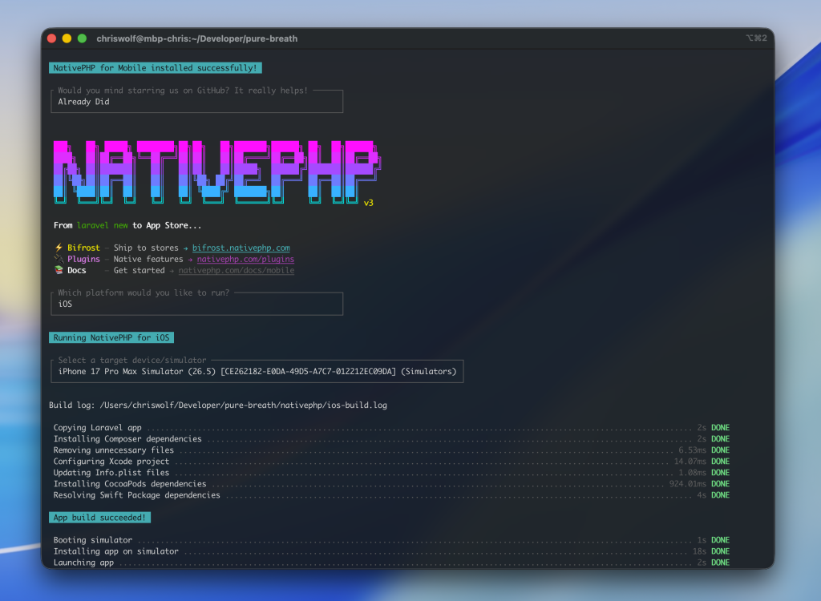This screenshot has height=601, width=821.
Task: Click the keyboard shortcut indicator in title bar
Action: pyautogui.click(x=757, y=38)
